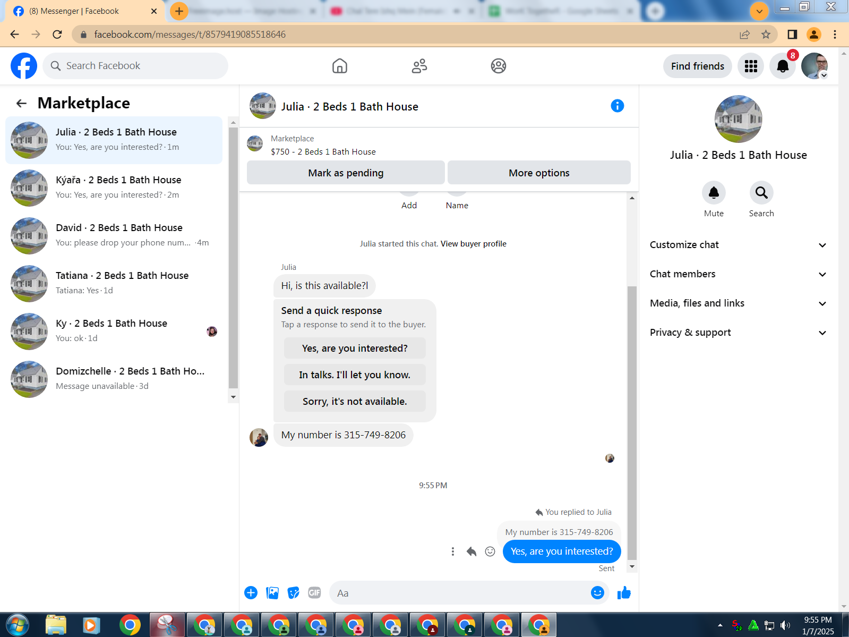The height and width of the screenshot is (637, 849).
Task: Send quick response In talks. I'll let you know.
Action: tap(355, 375)
